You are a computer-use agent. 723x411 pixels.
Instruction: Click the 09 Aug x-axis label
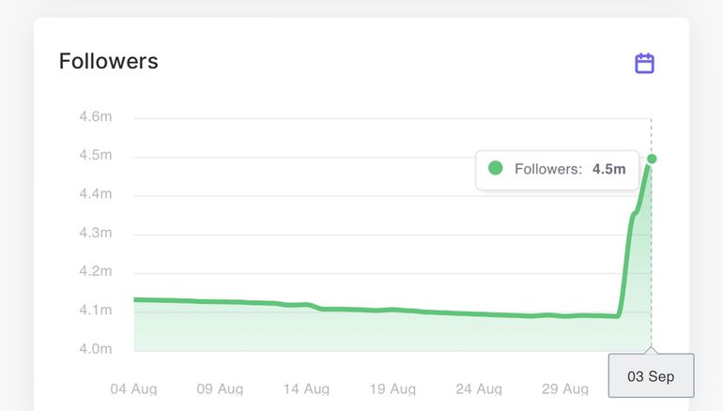click(220, 388)
